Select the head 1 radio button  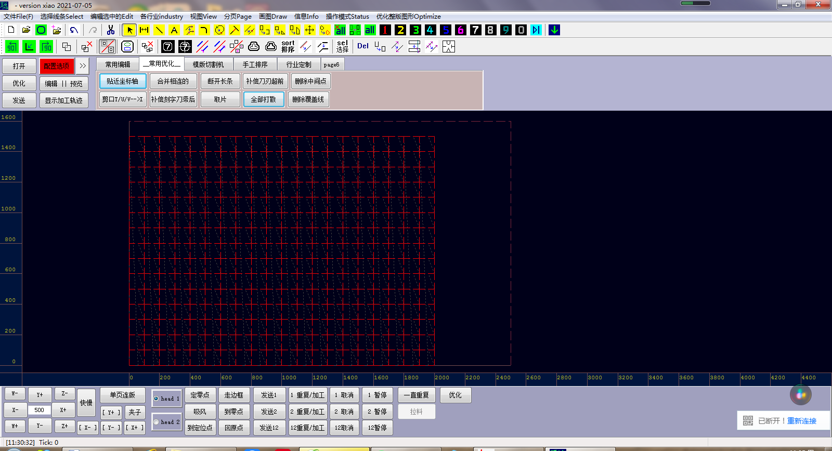pos(156,399)
